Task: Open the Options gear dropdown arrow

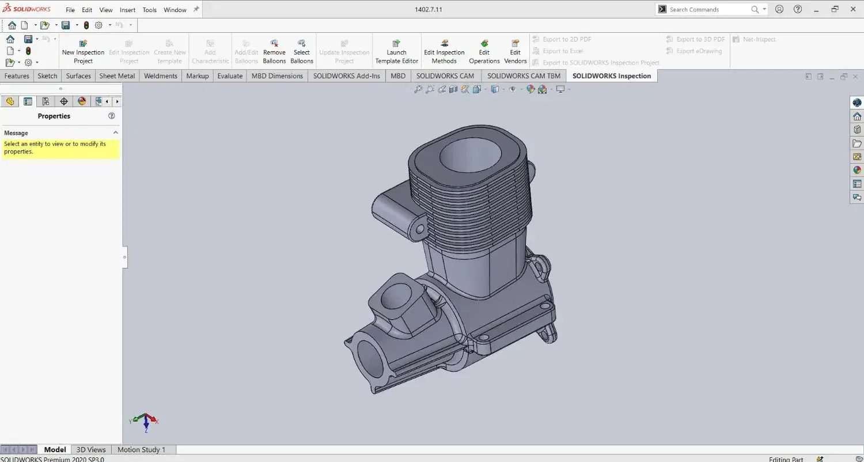Action: click(x=110, y=25)
